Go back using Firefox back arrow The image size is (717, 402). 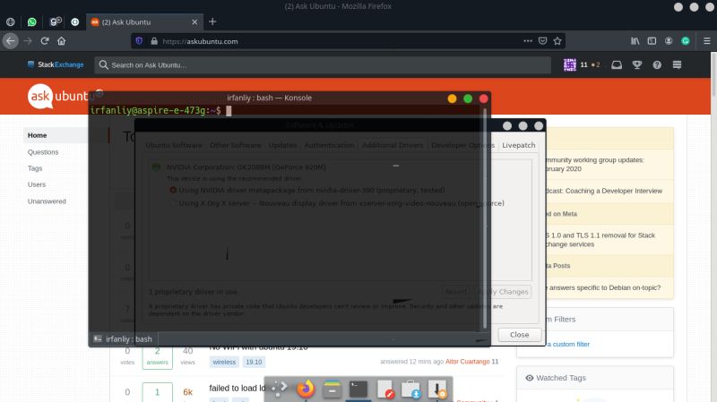pyautogui.click(x=11, y=41)
